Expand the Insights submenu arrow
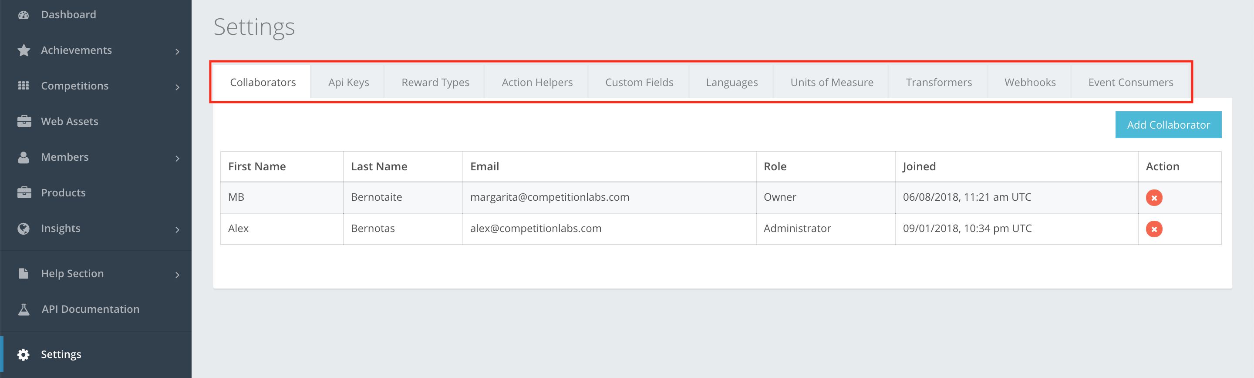1254x378 pixels. tap(177, 229)
